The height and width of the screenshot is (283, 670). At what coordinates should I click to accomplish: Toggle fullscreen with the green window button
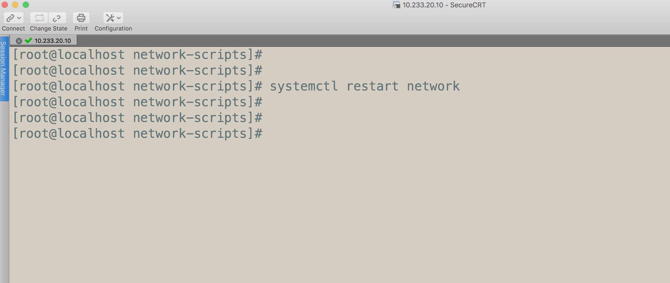pyautogui.click(x=26, y=5)
